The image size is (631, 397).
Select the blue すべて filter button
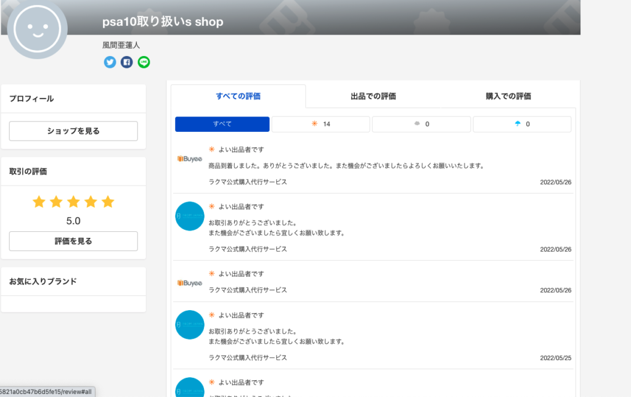pos(222,124)
